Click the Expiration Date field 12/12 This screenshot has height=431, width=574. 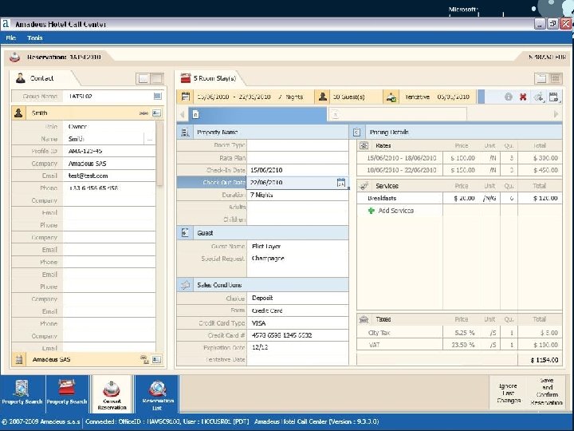297,347
